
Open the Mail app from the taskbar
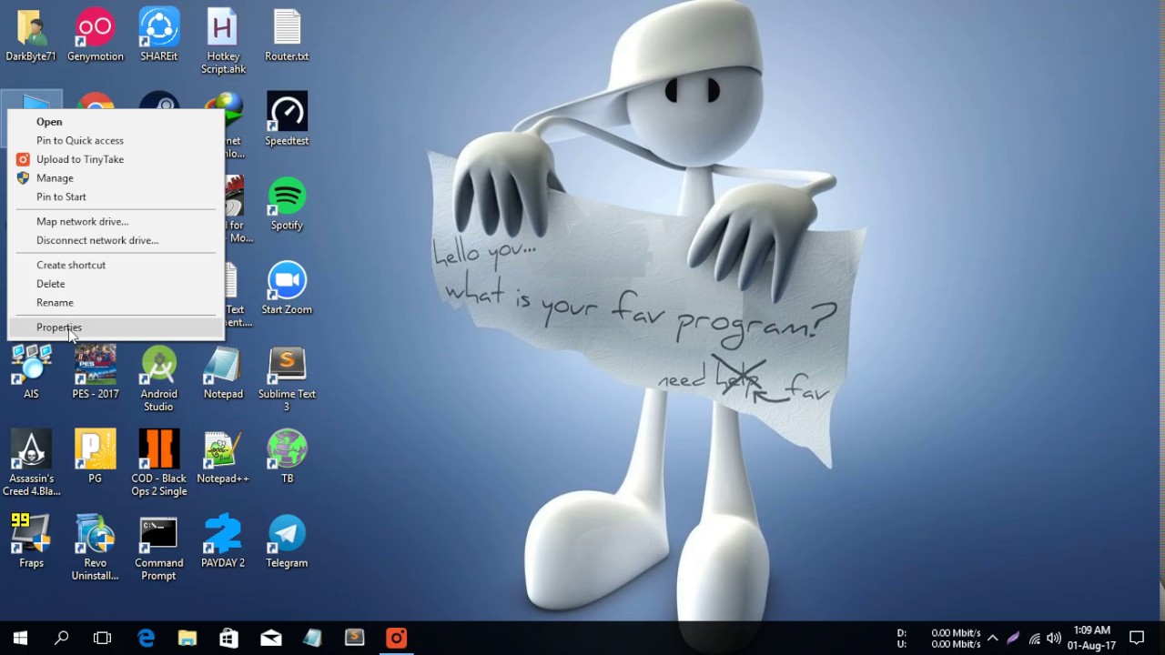pyautogui.click(x=271, y=638)
